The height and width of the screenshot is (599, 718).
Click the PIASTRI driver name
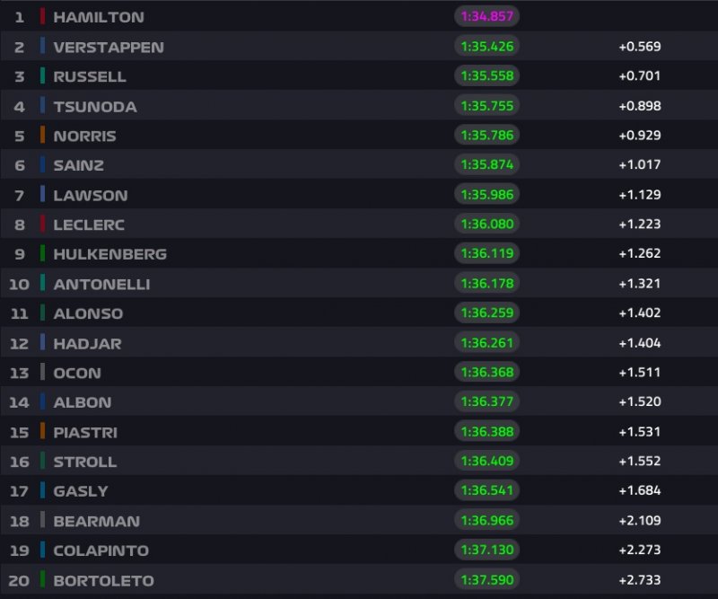coord(85,432)
